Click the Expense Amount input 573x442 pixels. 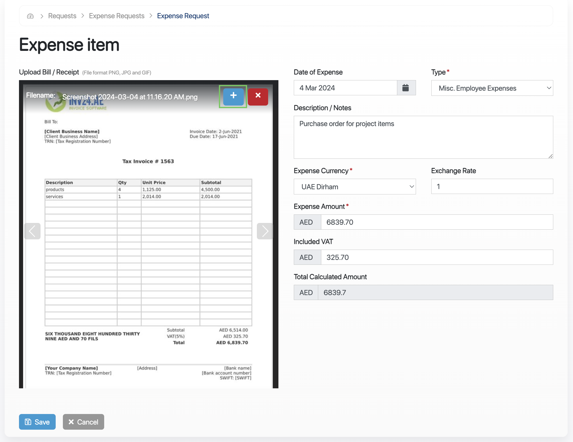pos(436,222)
